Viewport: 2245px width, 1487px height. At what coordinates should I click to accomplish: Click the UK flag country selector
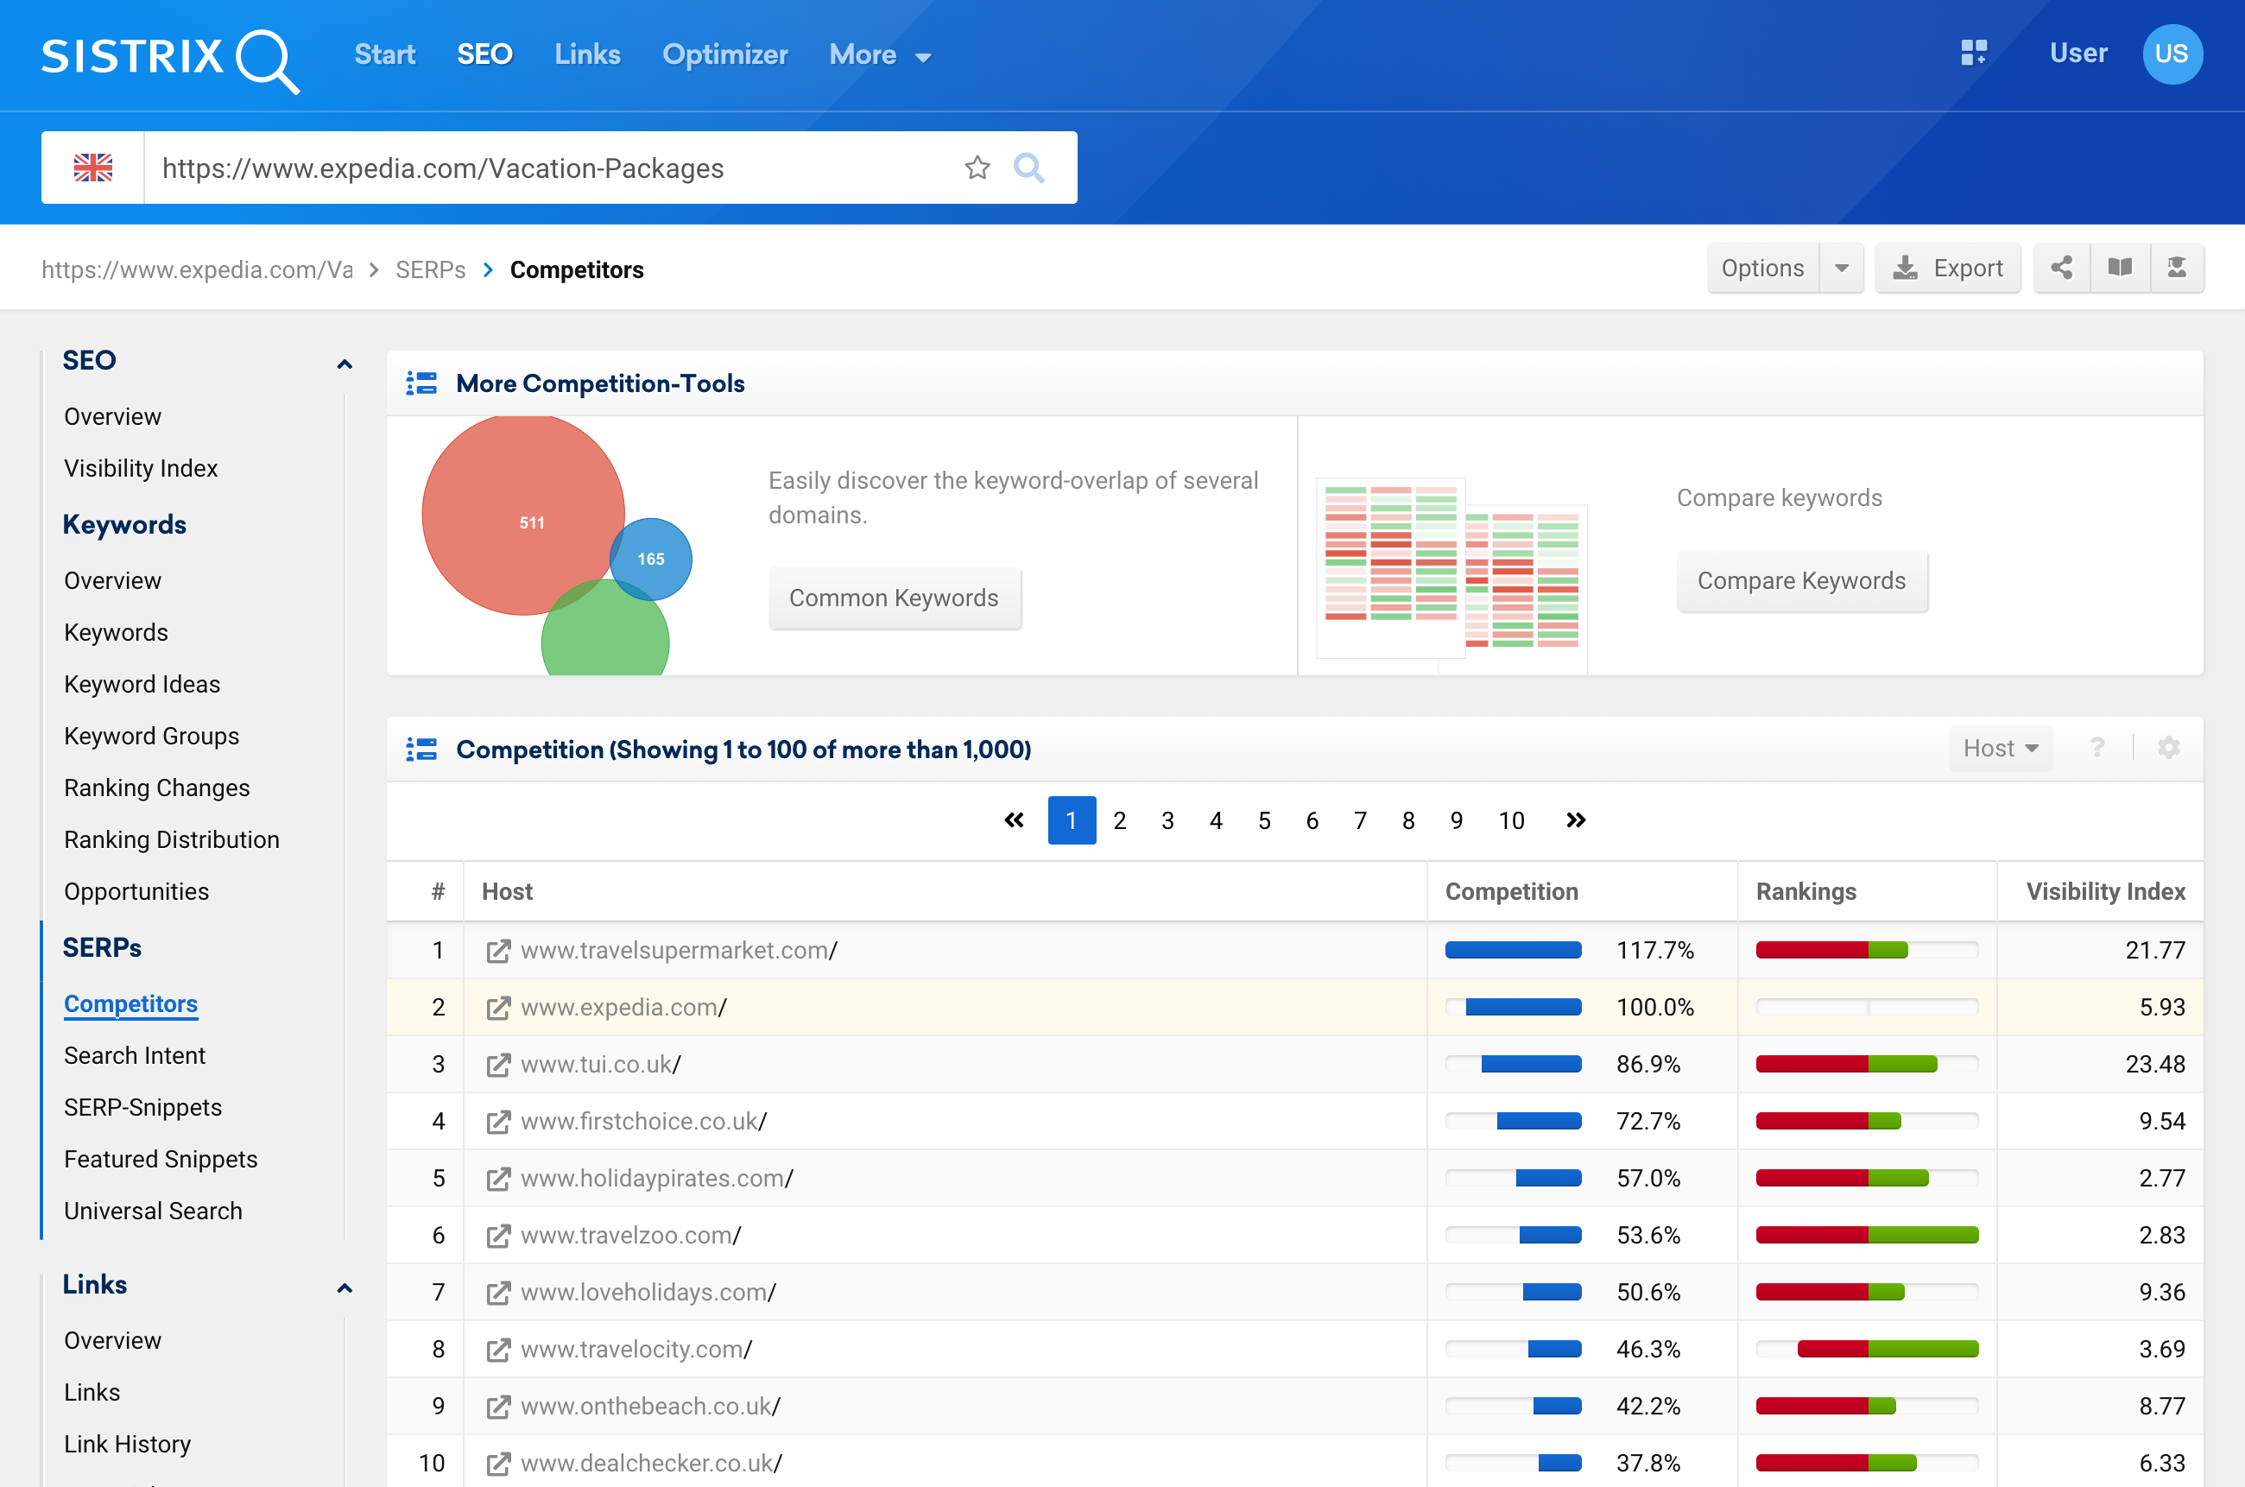click(x=93, y=168)
